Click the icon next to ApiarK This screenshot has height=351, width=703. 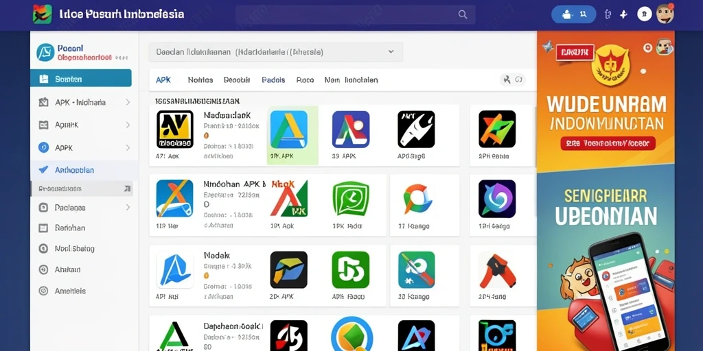(43, 125)
